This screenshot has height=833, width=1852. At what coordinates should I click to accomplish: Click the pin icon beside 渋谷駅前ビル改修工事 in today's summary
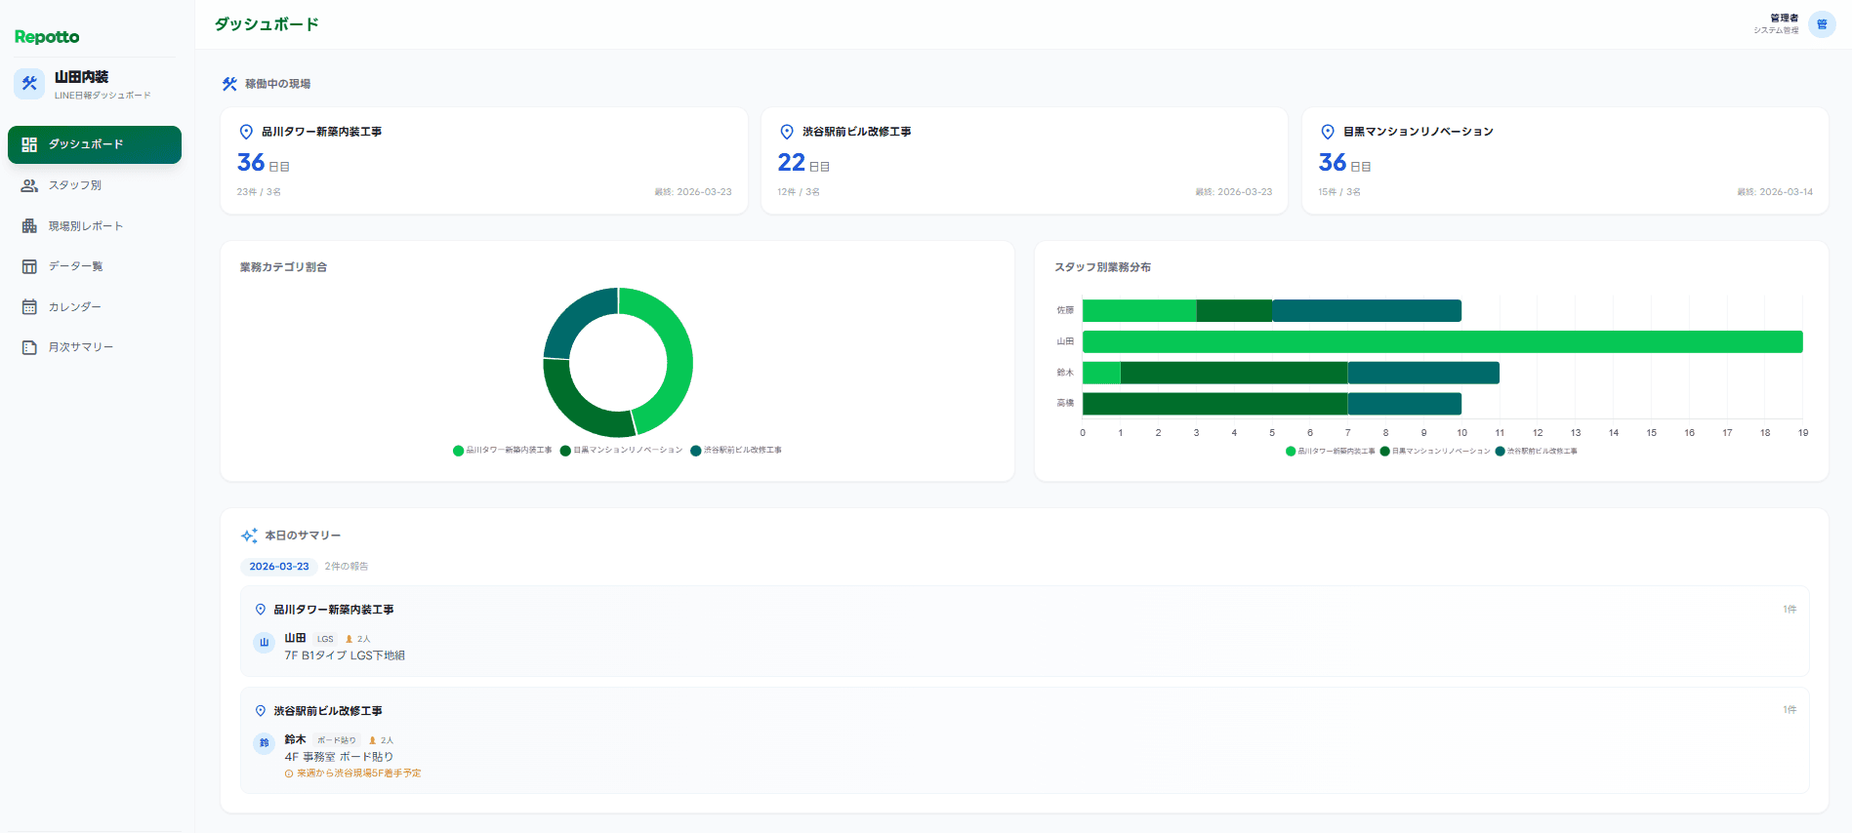[261, 711]
